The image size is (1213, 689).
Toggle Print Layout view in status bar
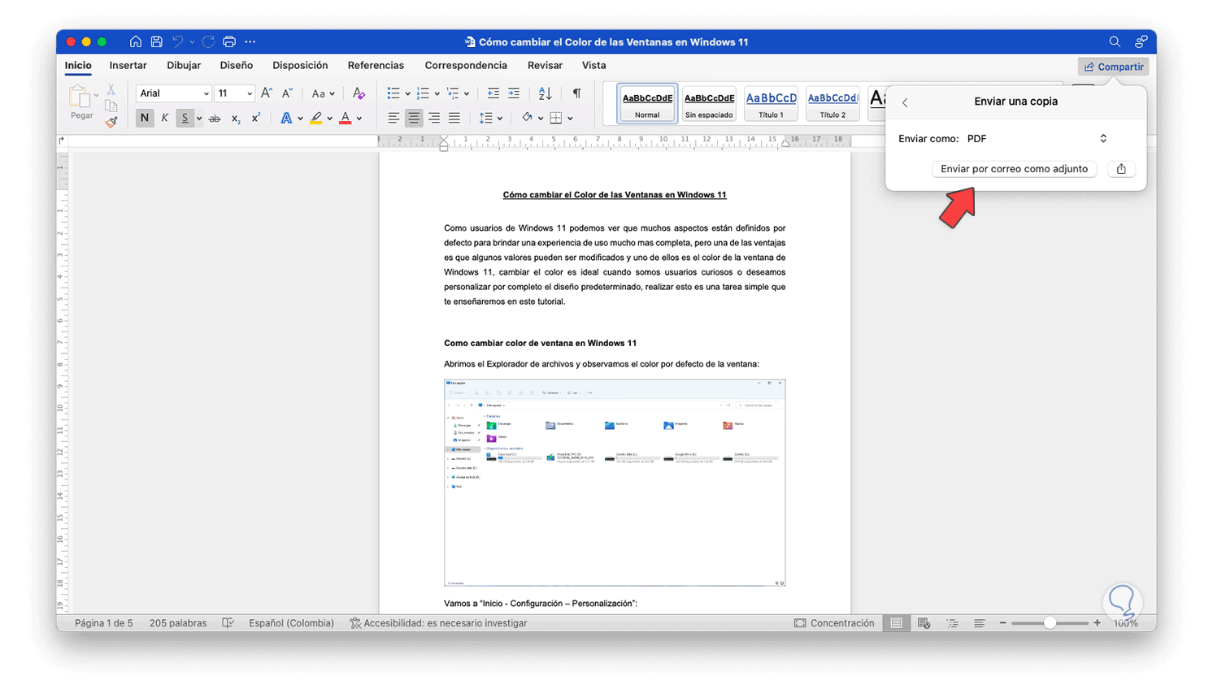pos(896,623)
